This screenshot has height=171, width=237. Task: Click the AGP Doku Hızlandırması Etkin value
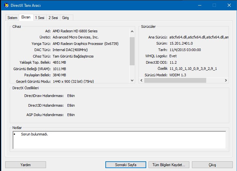pyautogui.click(x=71, y=115)
